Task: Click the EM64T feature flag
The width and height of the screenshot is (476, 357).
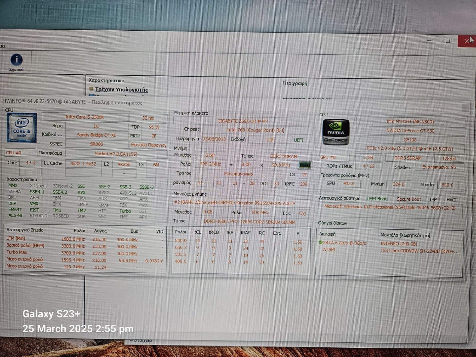Action: (15, 210)
